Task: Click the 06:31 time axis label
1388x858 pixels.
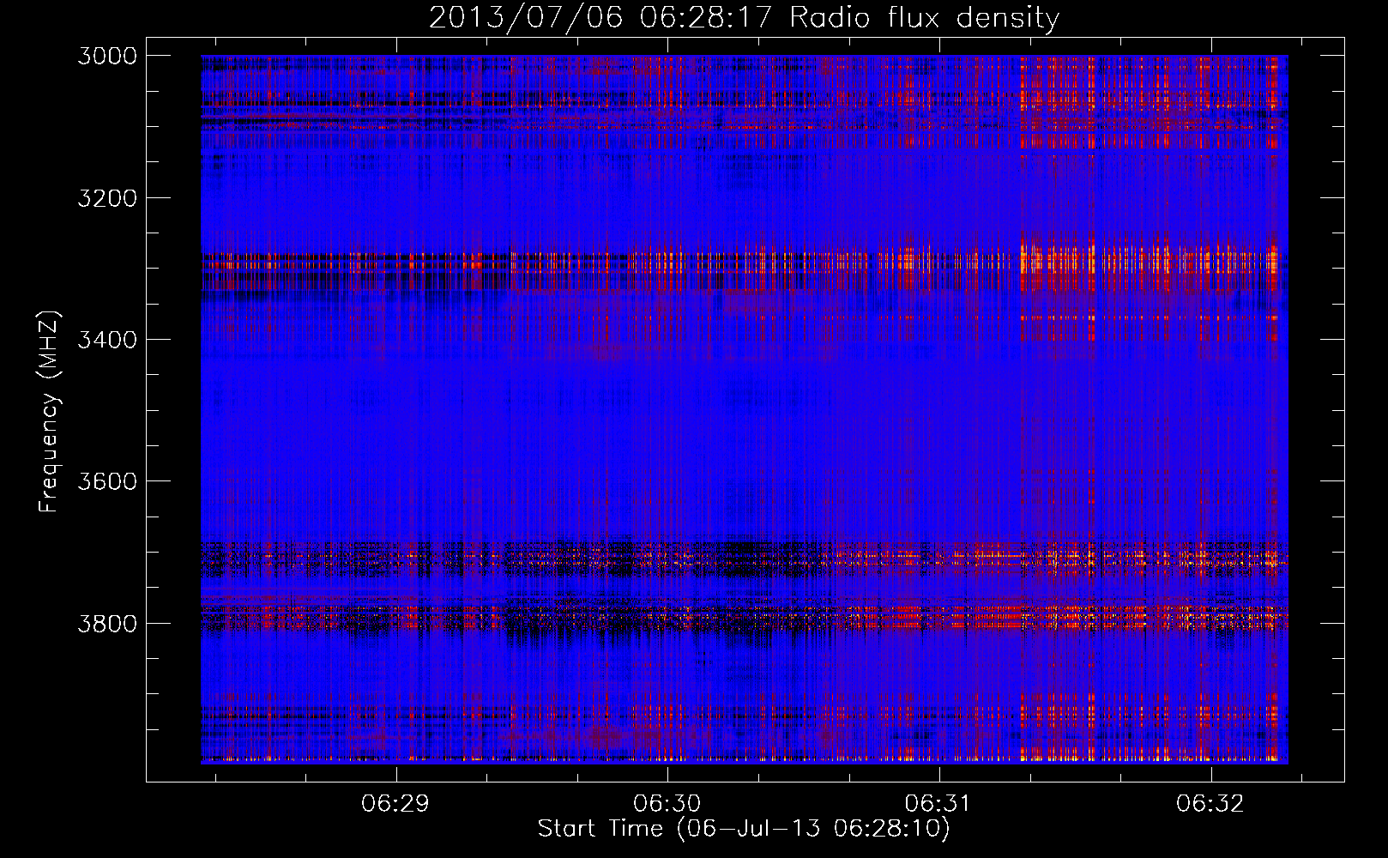Action: pos(938,804)
